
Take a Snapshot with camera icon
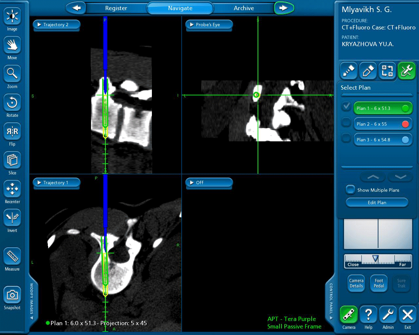pyautogui.click(x=12, y=295)
